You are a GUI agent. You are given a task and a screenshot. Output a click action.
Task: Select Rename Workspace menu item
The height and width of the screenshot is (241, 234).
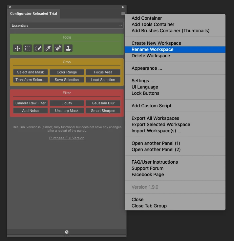click(x=175, y=49)
